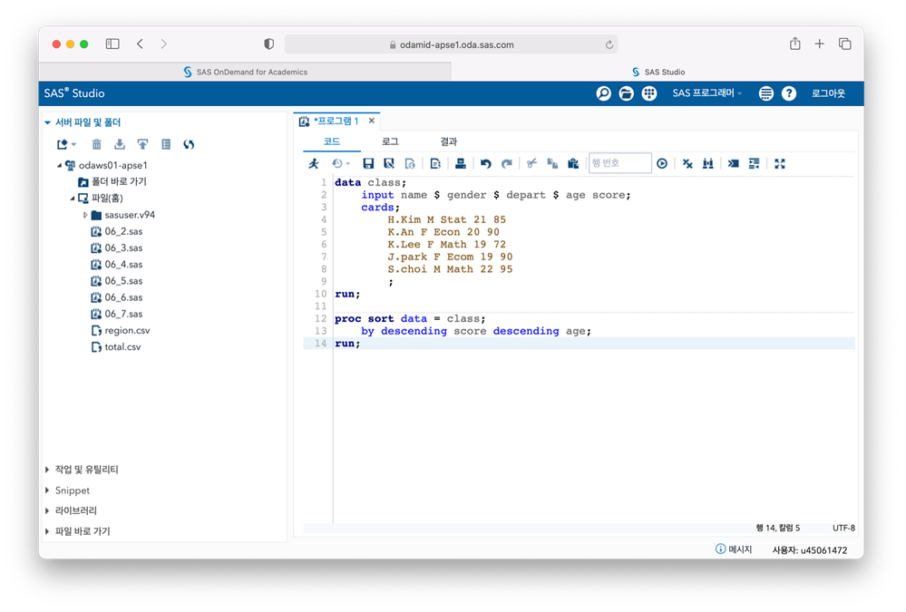Image resolution: width=906 pixels, height=612 pixels.
Task: Redo the last edit
Action: click(507, 163)
